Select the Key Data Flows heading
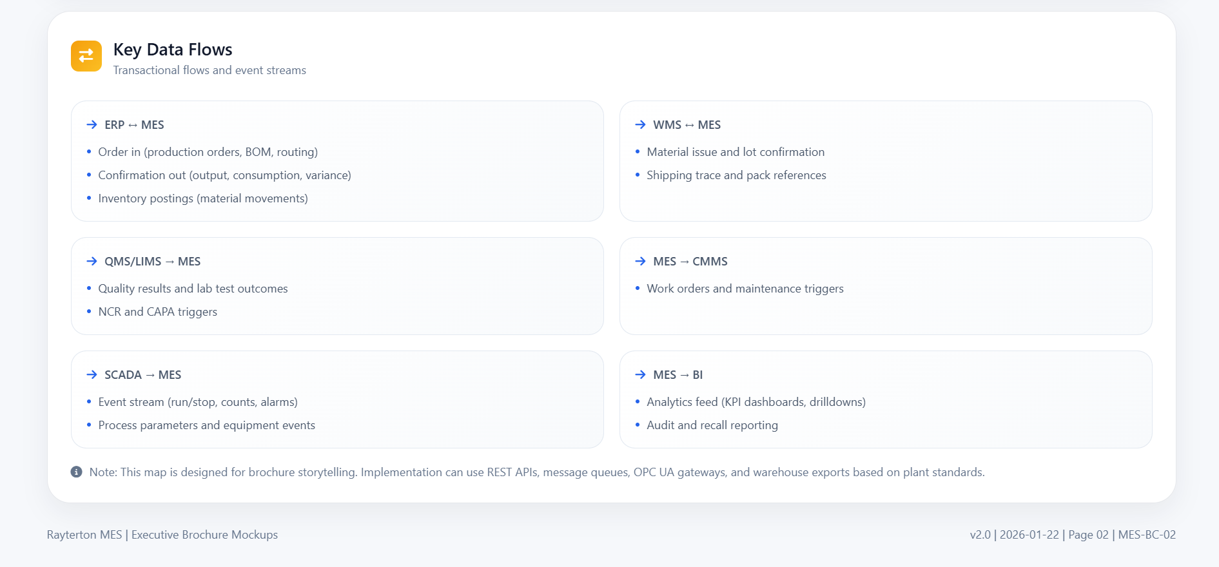This screenshot has height=567, width=1219. pos(172,50)
